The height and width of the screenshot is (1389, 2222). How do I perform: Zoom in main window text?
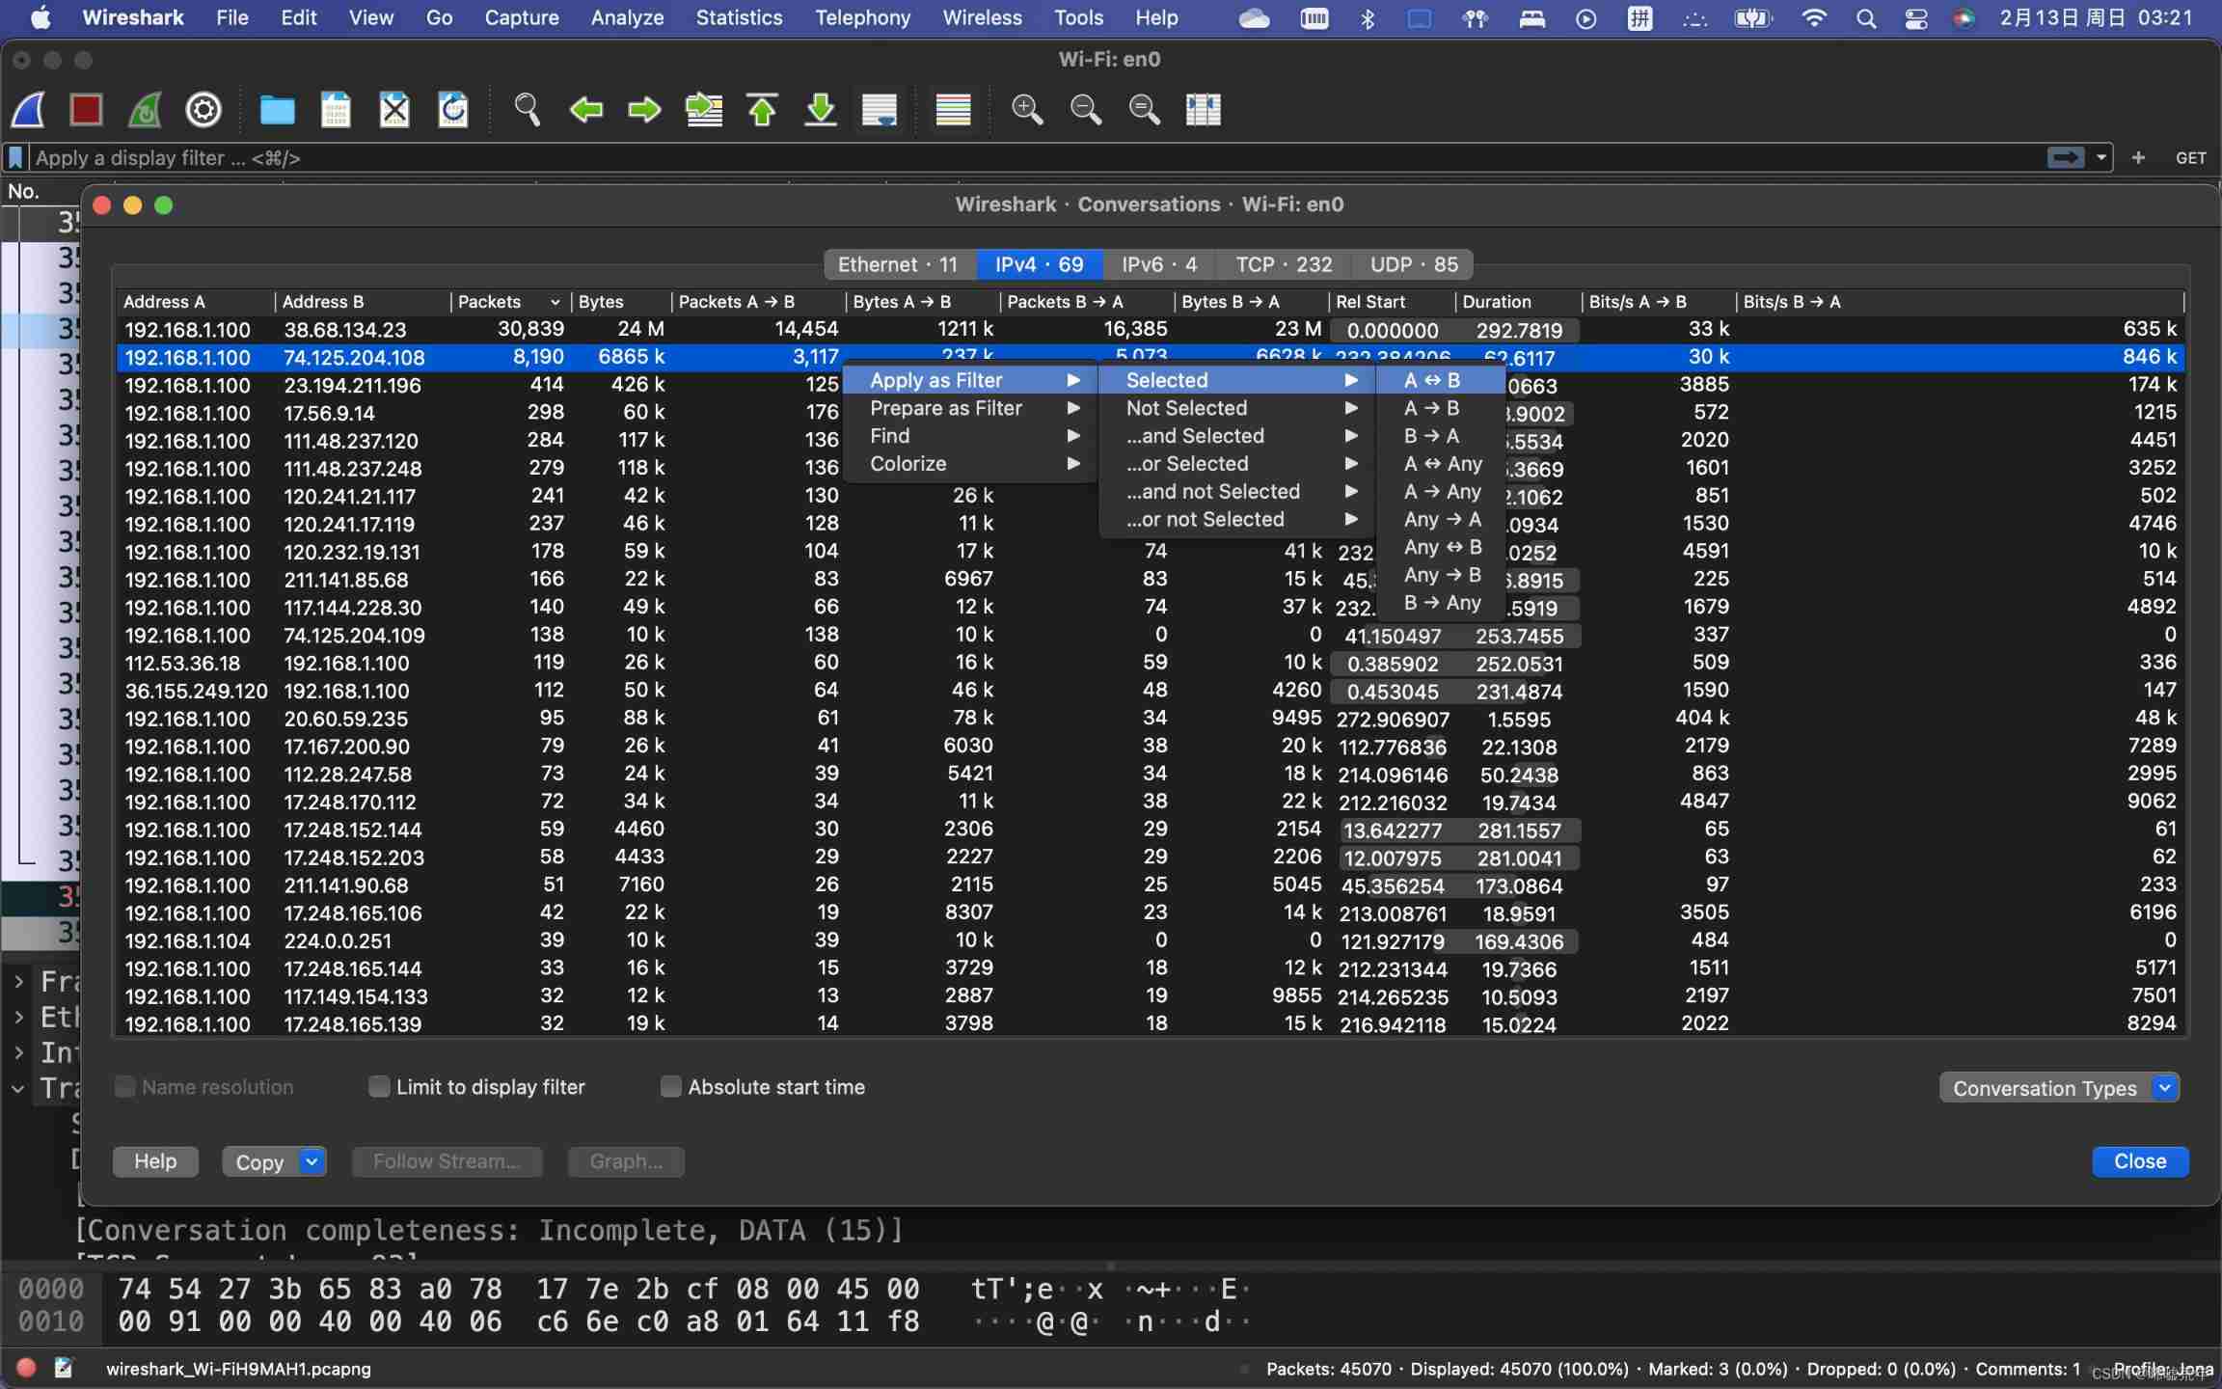coord(1027,110)
